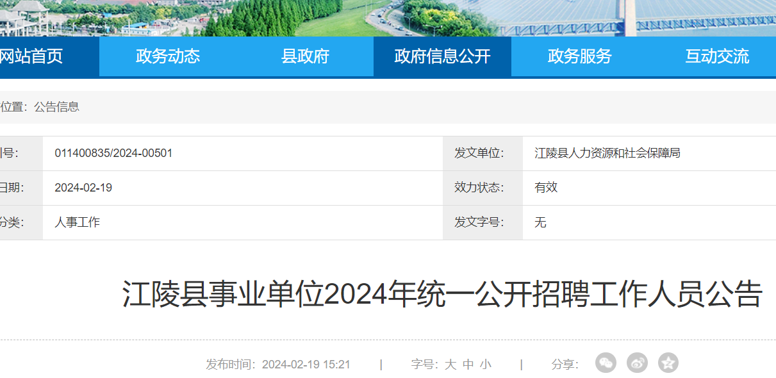776x378 pixels.
Task: Click the issuing unit 江陵县人力资源和社会保障局
Action: tap(607, 153)
